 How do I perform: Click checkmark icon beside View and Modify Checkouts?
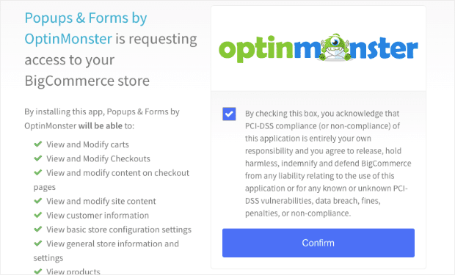(38, 158)
